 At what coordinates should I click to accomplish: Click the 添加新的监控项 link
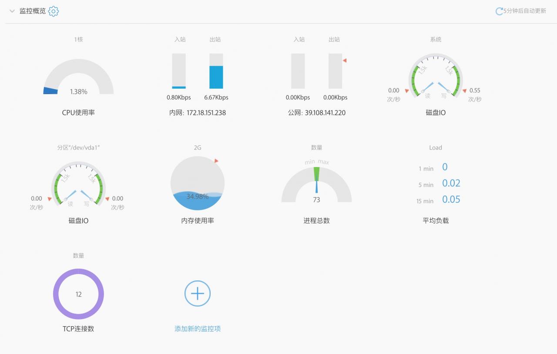pyautogui.click(x=198, y=329)
